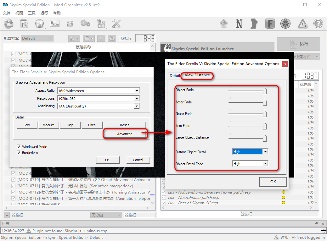Click the plugin list 筛选框 filter field
327x241 pixels.
(279, 214)
